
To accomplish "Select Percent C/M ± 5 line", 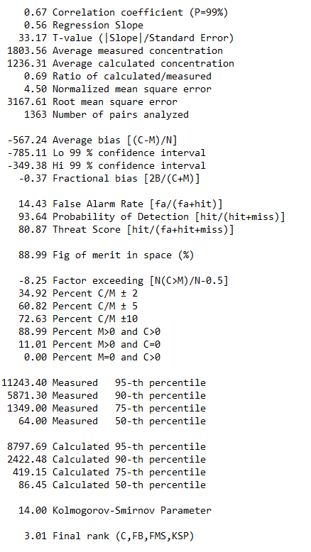I will [x=78, y=307].
